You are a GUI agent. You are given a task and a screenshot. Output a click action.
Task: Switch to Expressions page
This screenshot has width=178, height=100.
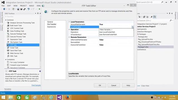tap(51, 27)
